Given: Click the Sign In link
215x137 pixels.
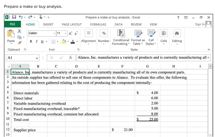Looking at the screenshot, I should point(200,24).
